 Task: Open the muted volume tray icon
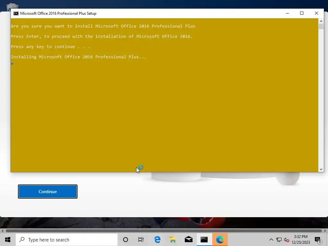pyautogui.click(x=287, y=240)
